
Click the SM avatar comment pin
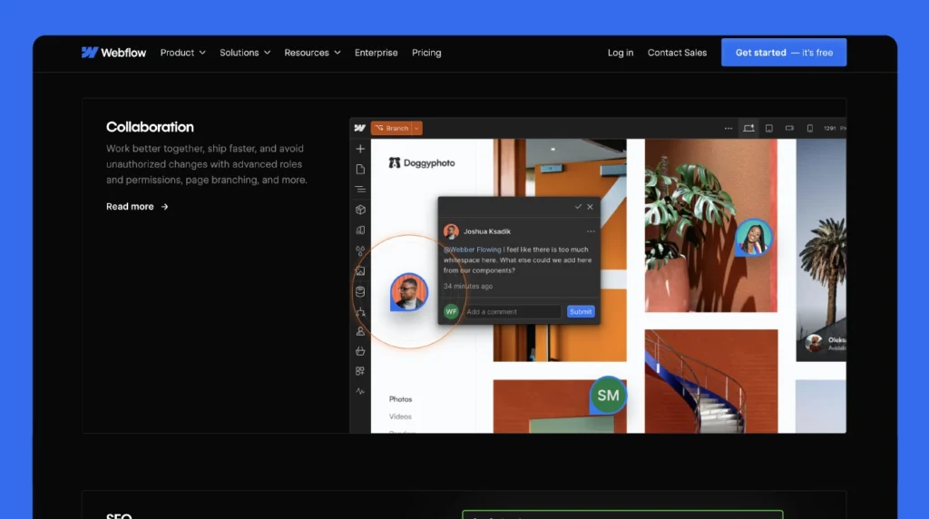(x=608, y=396)
